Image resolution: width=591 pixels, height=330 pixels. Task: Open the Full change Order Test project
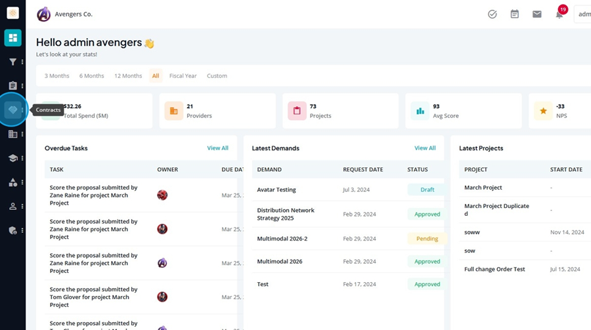coord(494,269)
